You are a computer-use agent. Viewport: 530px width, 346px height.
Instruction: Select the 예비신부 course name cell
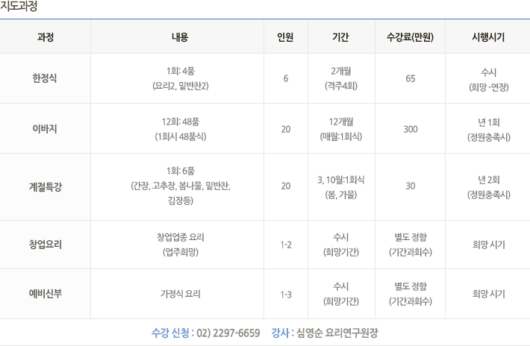(x=46, y=294)
